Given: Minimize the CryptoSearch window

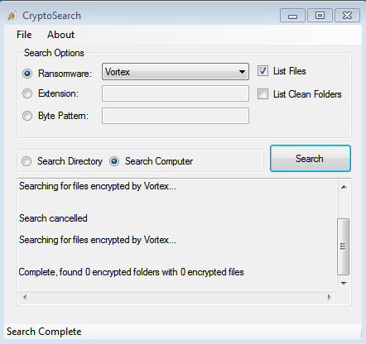Looking at the screenshot, I should point(292,16).
